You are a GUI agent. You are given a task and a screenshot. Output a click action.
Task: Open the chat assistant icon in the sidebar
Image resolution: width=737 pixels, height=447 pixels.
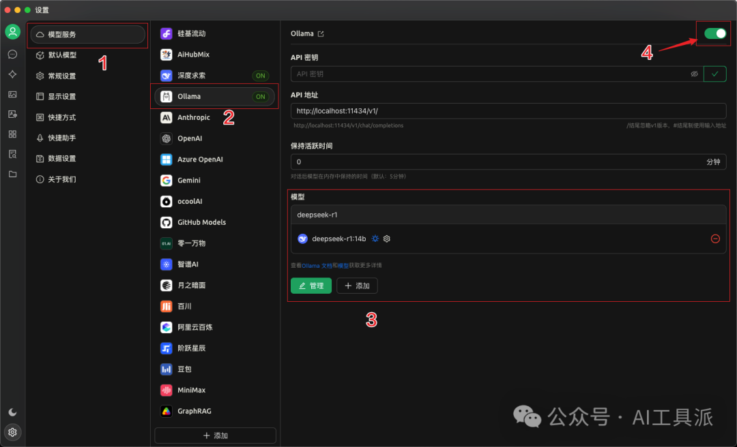point(13,55)
